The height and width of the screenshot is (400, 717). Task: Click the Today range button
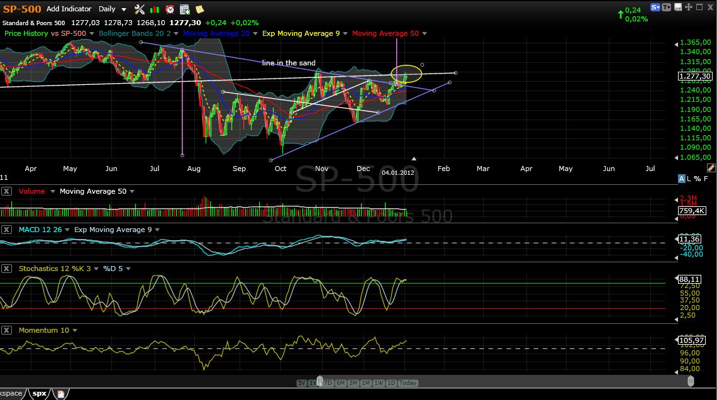click(x=408, y=383)
